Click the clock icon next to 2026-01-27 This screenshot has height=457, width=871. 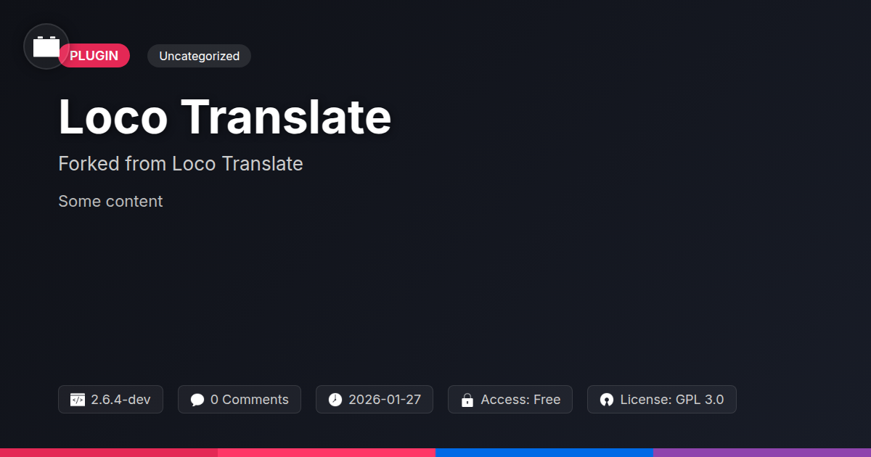click(335, 400)
